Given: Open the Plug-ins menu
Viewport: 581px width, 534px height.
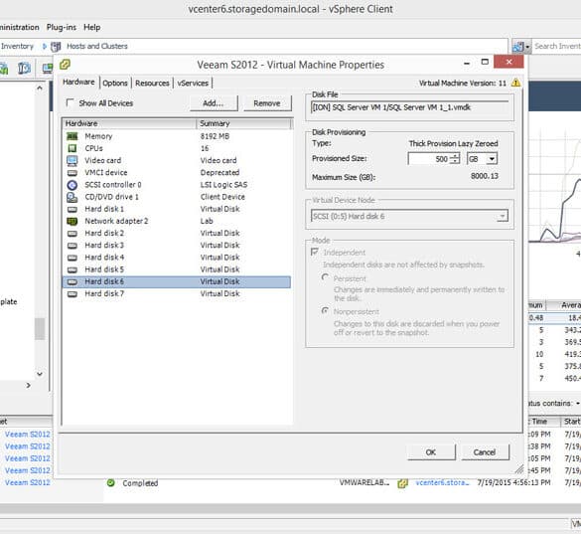Looking at the screenshot, I should tap(62, 28).
